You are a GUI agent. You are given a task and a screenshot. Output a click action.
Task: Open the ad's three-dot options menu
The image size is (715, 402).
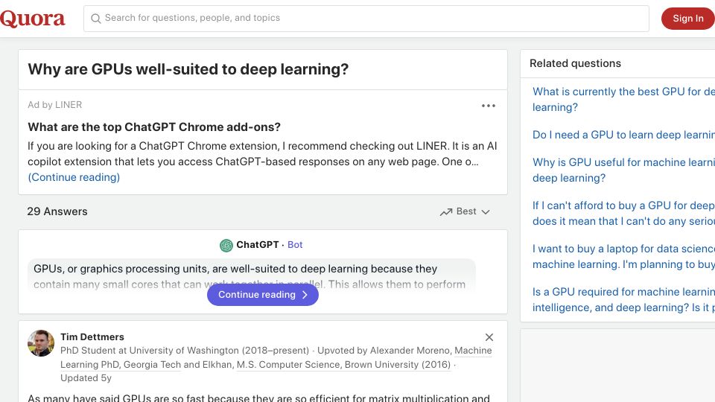pos(489,106)
